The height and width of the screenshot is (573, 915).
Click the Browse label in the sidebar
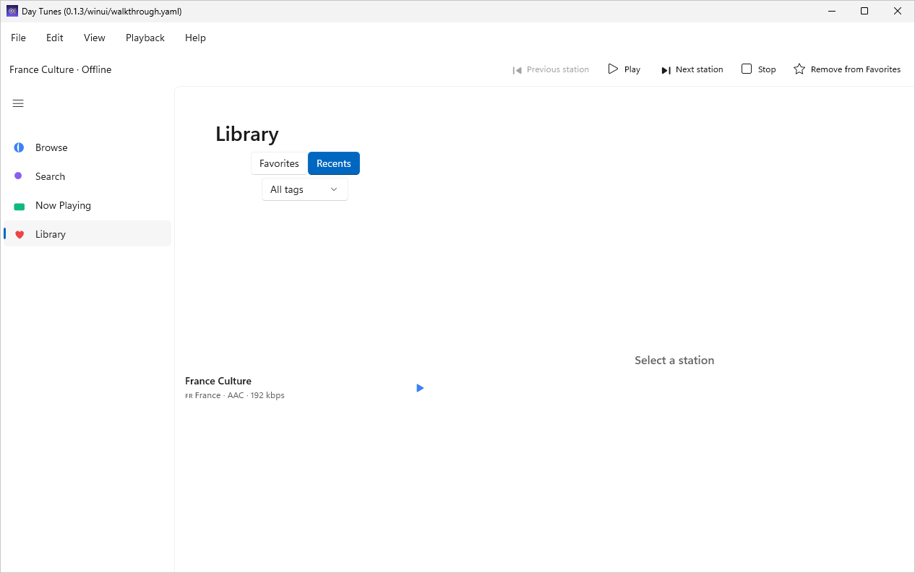[x=51, y=147]
